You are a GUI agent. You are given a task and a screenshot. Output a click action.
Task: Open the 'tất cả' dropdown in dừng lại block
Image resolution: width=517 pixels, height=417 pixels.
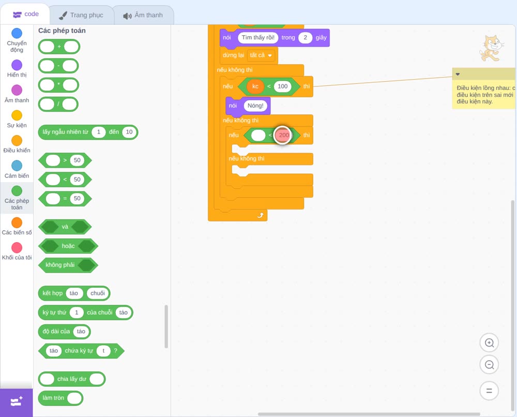pyautogui.click(x=261, y=55)
